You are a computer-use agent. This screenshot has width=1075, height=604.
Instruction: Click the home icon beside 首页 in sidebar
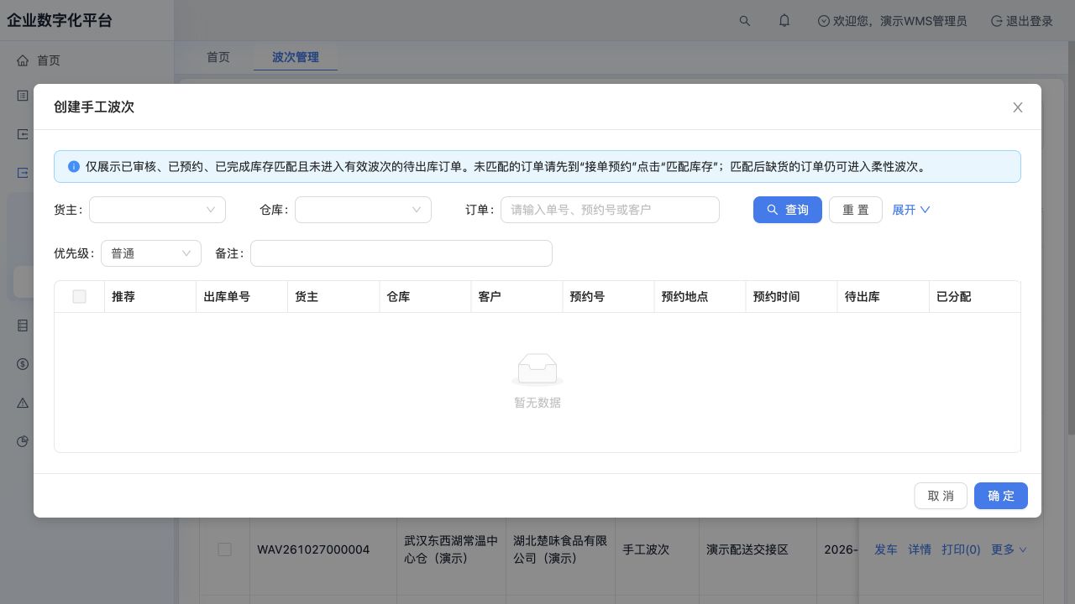point(23,60)
